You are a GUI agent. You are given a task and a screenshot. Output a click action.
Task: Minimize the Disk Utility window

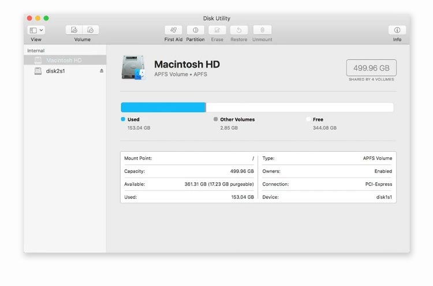coord(38,18)
